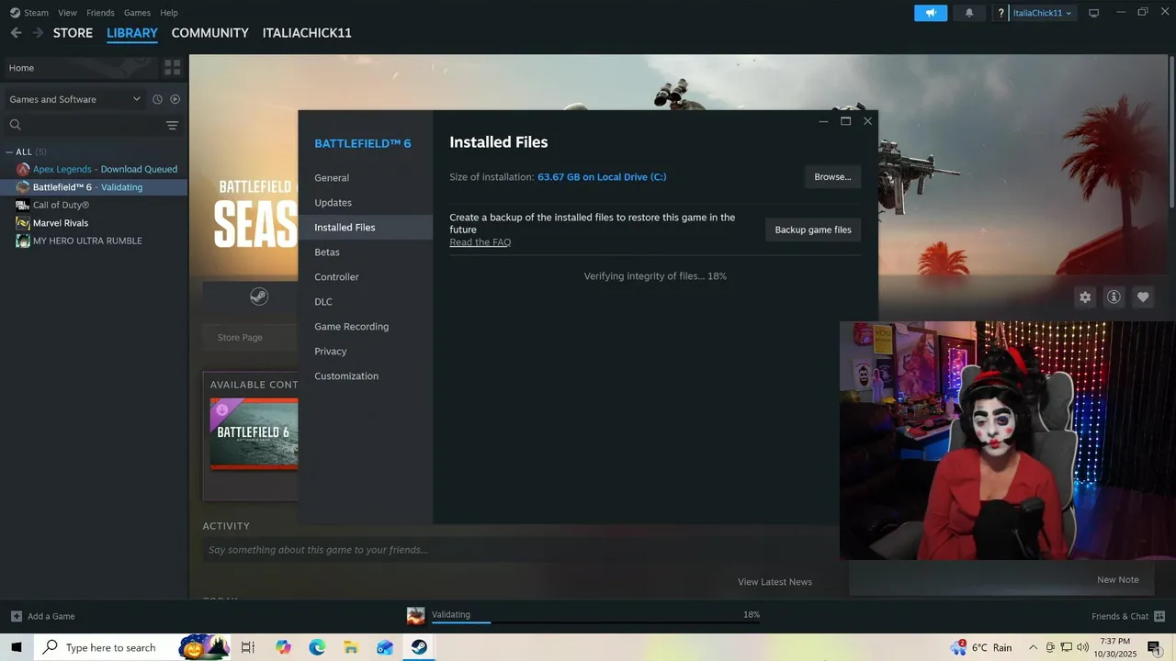The image size is (1176, 661).
Task: Open the Games menu
Action: tap(137, 13)
